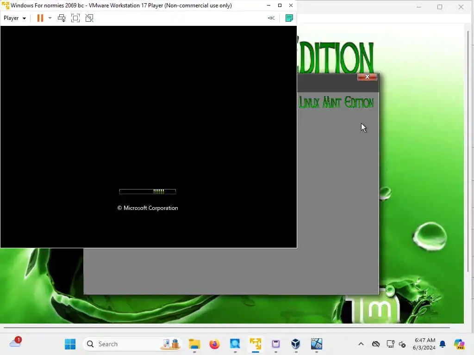This screenshot has height=355, width=474.
Task: Click the Windows boot progress bar
Action: tap(148, 191)
